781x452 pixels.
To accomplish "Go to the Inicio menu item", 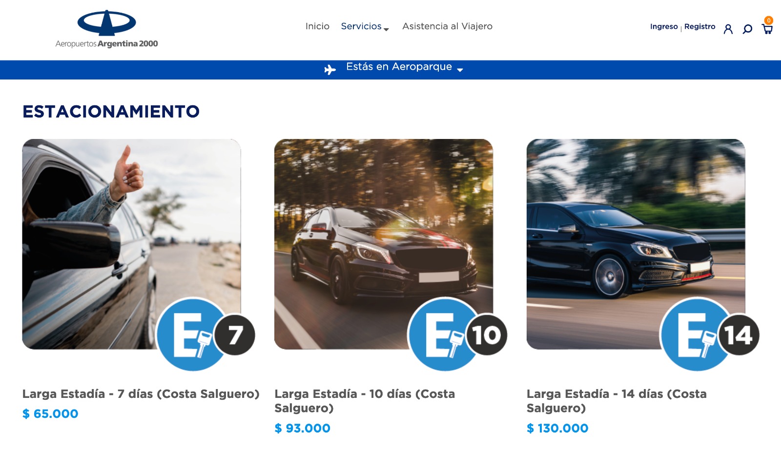I will pos(317,26).
